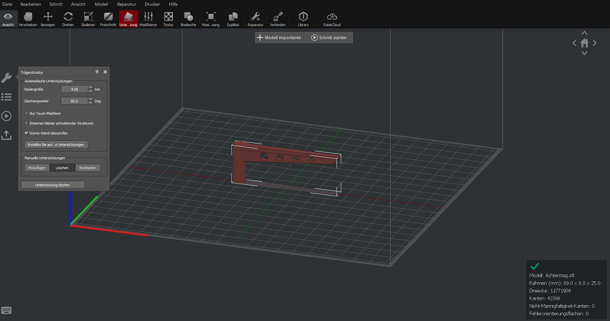The height and width of the screenshot is (321, 610).
Task: Toggle Erkennen kleiner schwebender Strukturen checkbox
Action: point(27,123)
